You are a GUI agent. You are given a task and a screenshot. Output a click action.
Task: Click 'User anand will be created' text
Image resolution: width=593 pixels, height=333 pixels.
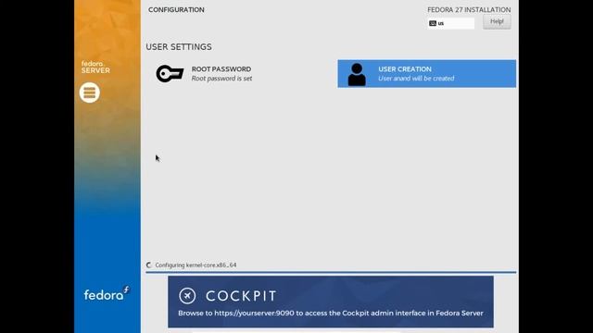click(416, 79)
